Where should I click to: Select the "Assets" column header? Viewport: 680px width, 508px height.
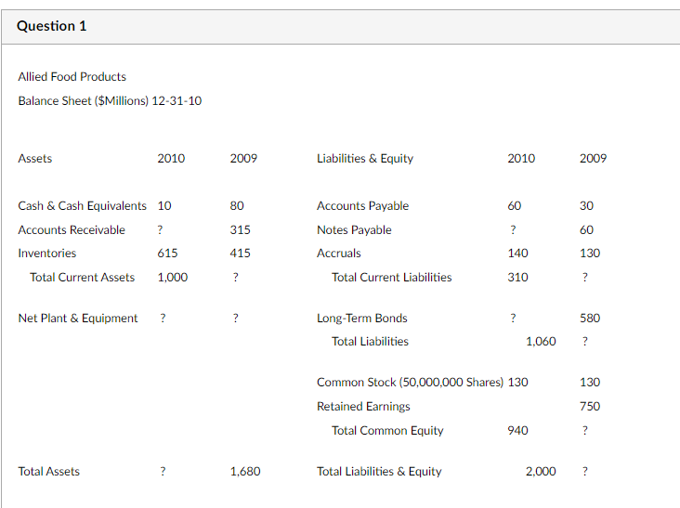tap(35, 158)
